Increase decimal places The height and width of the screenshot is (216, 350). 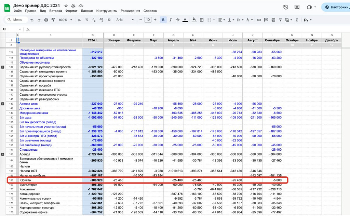click(x=101, y=20)
